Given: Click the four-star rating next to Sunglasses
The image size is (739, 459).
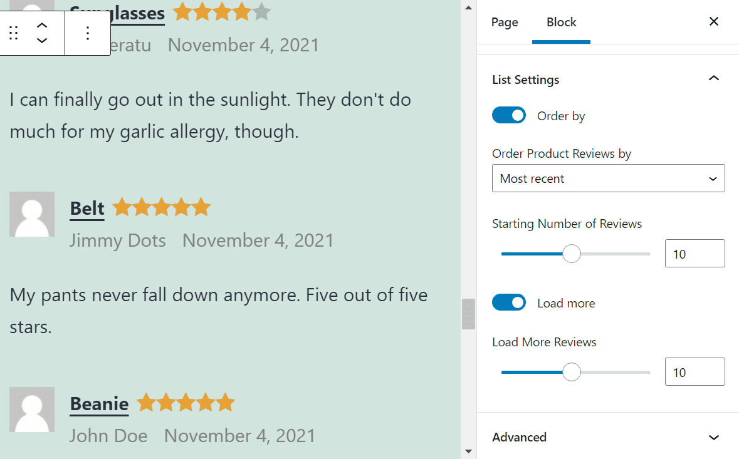Looking at the screenshot, I should coord(221,11).
